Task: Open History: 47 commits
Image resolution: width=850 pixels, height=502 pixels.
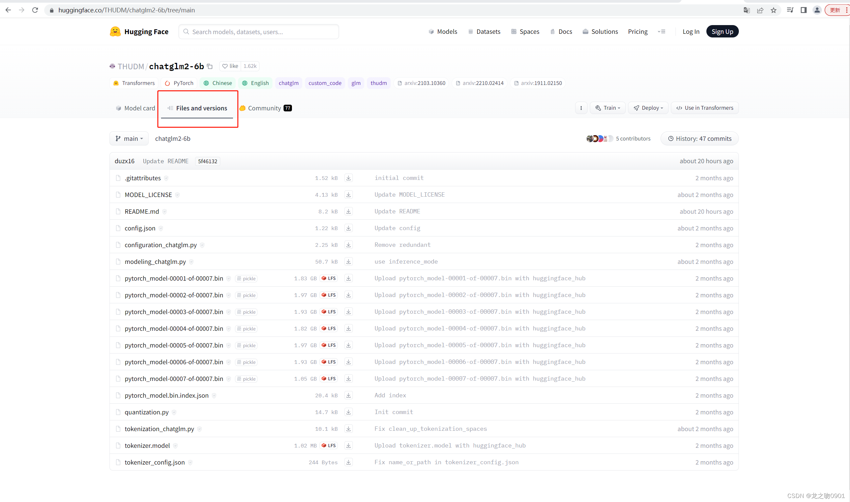Action: (699, 138)
